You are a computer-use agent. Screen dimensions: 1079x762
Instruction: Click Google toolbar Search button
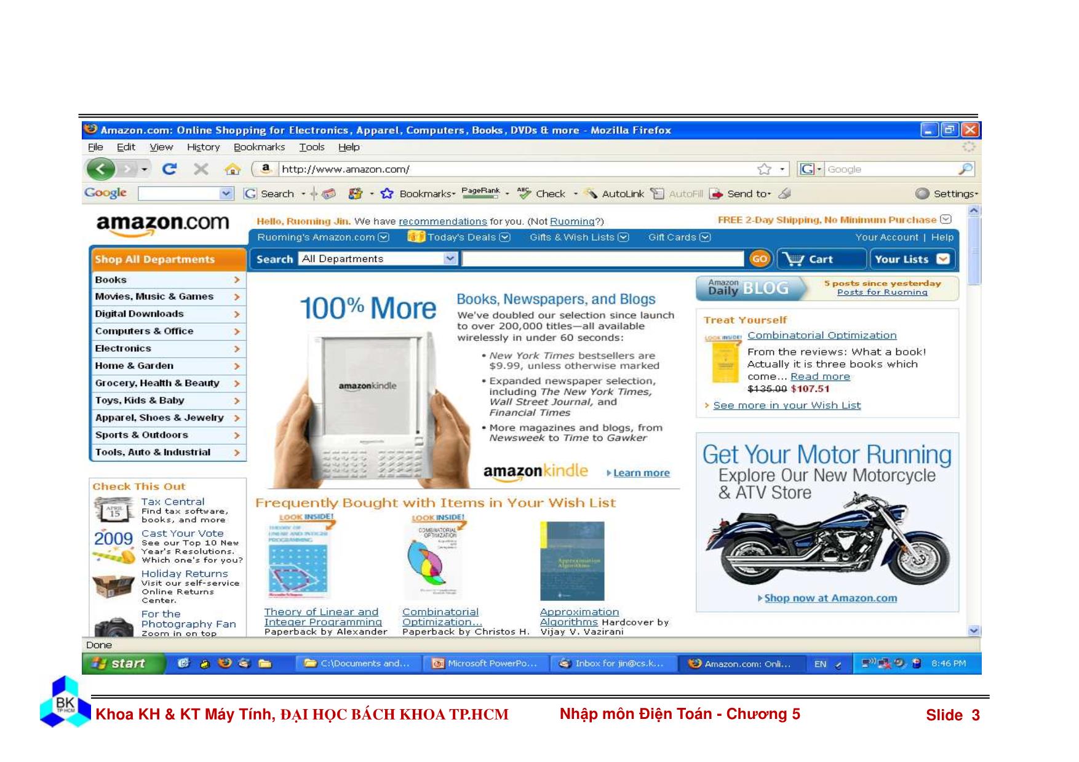[x=269, y=194]
